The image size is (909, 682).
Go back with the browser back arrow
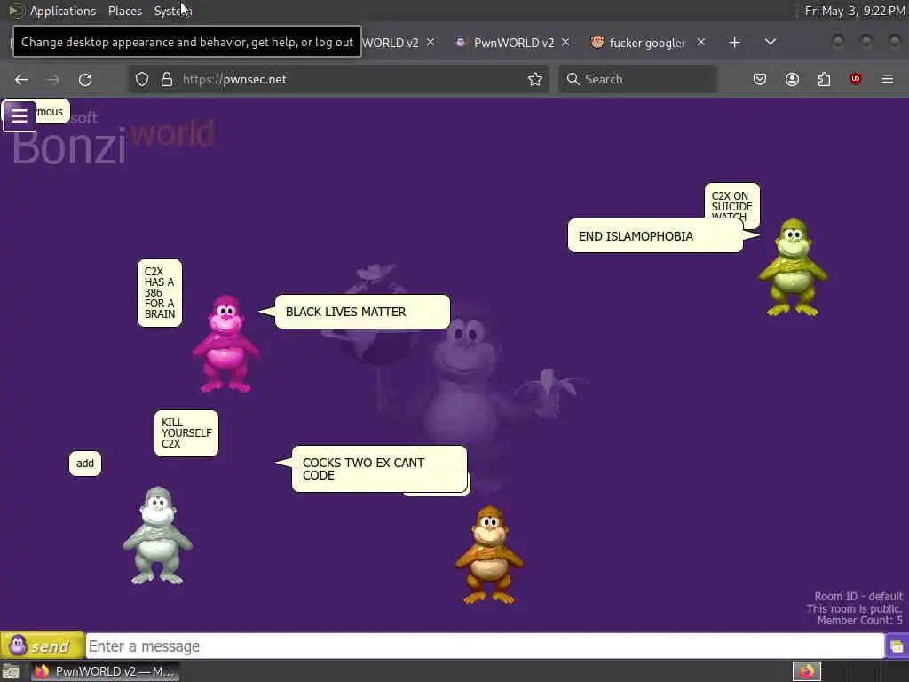coord(21,79)
